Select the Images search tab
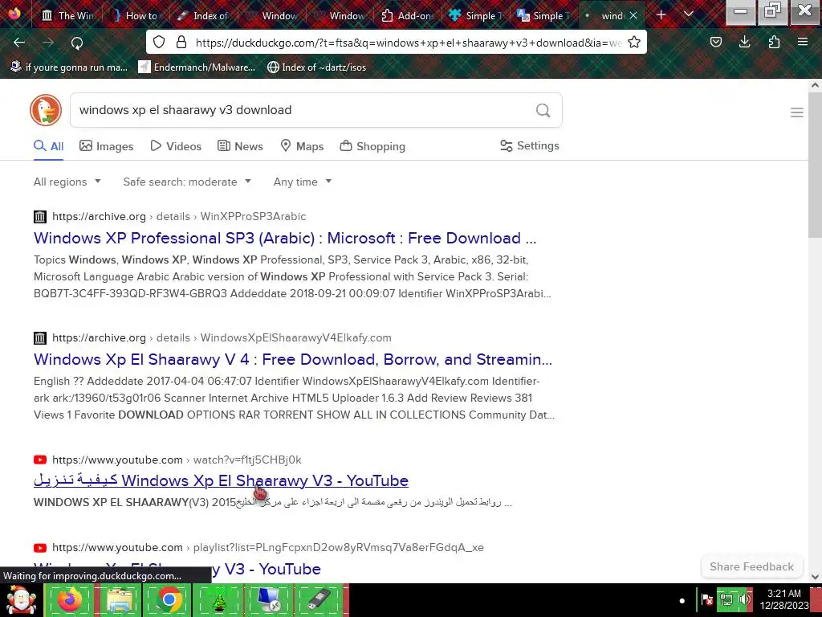 click(107, 146)
